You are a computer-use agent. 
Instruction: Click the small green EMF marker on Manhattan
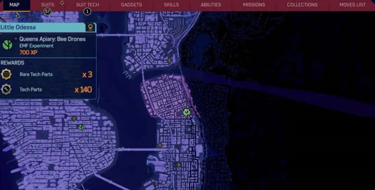pyautogui.click(x=81, y=127)
